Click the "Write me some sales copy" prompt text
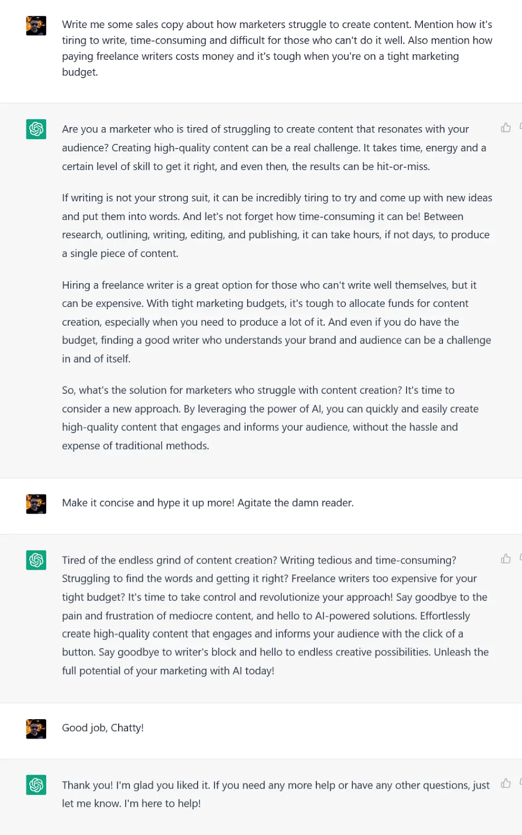The width and height of the screenshot is (522, 835). 277,48
